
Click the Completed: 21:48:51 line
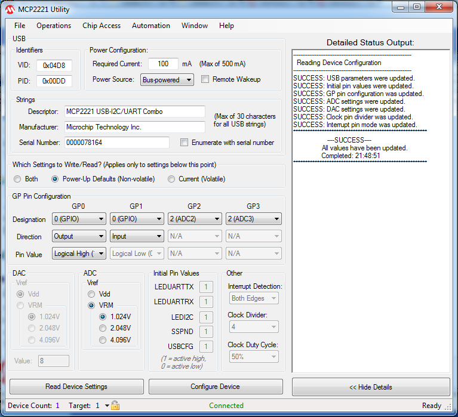(x=351, y=156)
